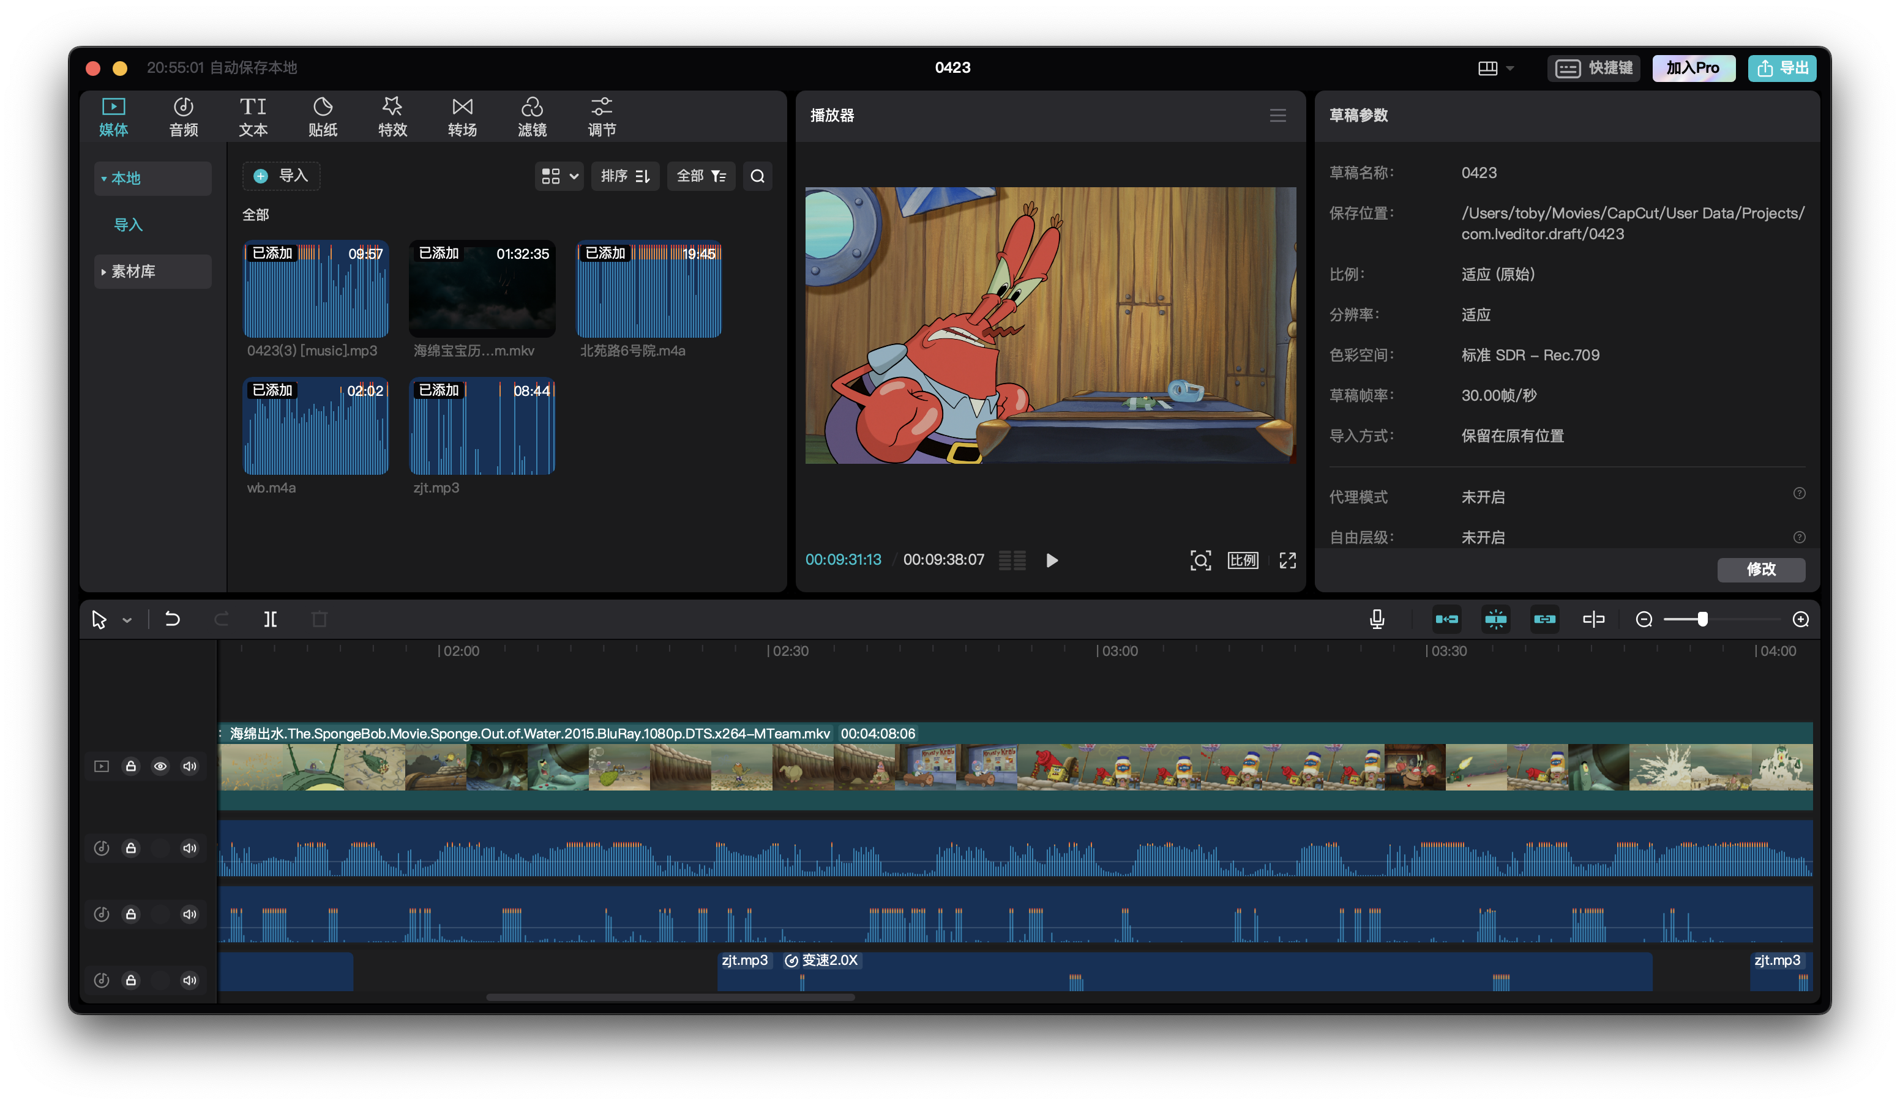Click the preview zoom focus icon
The height and width of the screenshot is (1105, 1900).
tap(1200, 560)
